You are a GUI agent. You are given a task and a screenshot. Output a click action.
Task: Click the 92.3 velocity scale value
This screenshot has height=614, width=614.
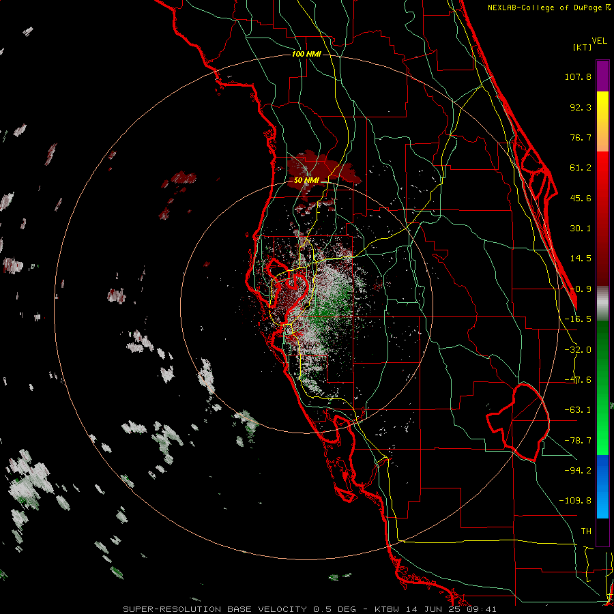point(581,107)
